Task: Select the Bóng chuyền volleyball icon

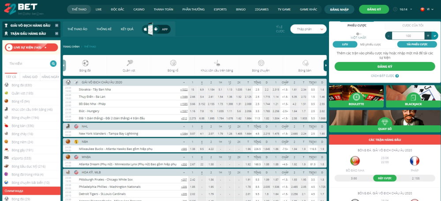Action: click(261, 63)
